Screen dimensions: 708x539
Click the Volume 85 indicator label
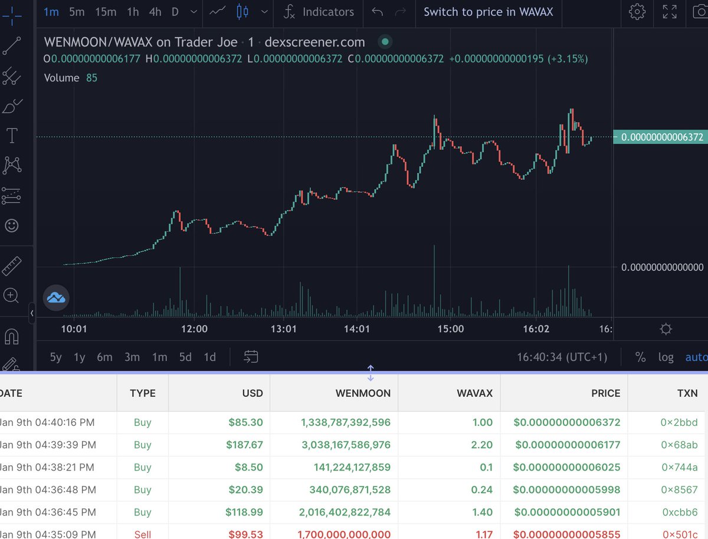(x=71, y=78)
